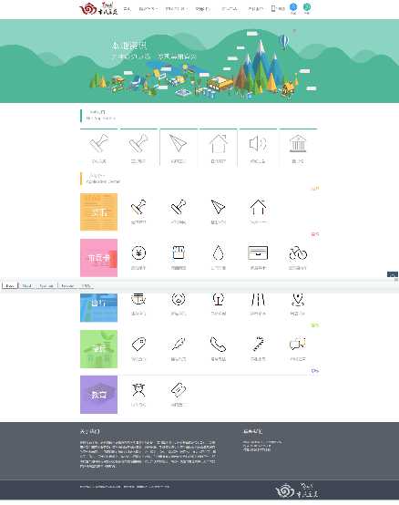This screenshot has width=399, height=505.
Task: Open the mobile phone icon in header
Action: pos(273,8)
